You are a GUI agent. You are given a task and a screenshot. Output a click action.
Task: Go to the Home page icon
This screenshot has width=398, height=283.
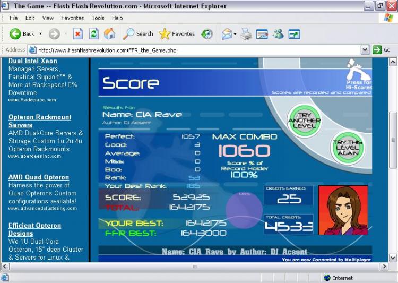109,34
